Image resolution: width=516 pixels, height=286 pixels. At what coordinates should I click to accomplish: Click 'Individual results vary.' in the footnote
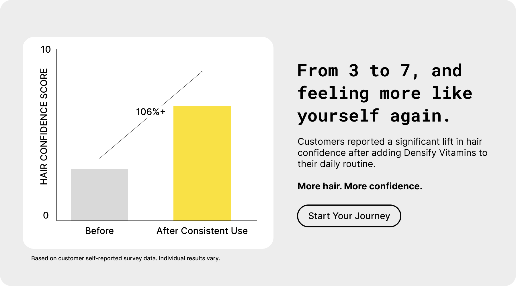(x=189, y=258)
